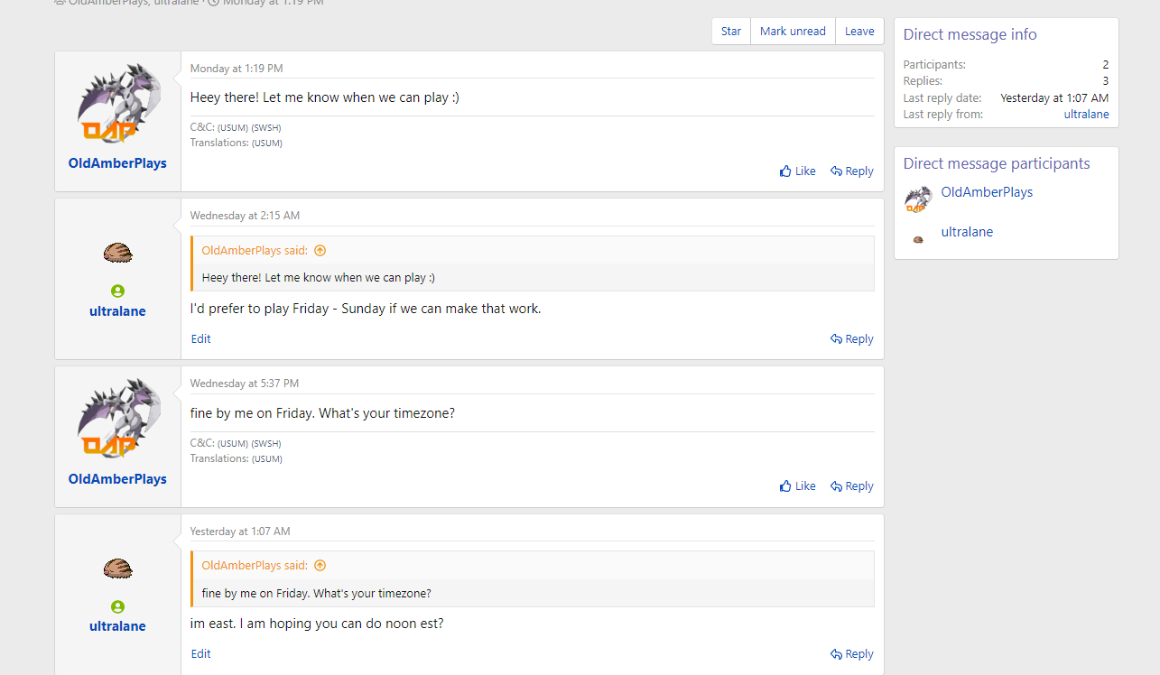Like the 'Heey there!' message
The height and width of the screenshot is (675, 1160).
click(798, 171)
